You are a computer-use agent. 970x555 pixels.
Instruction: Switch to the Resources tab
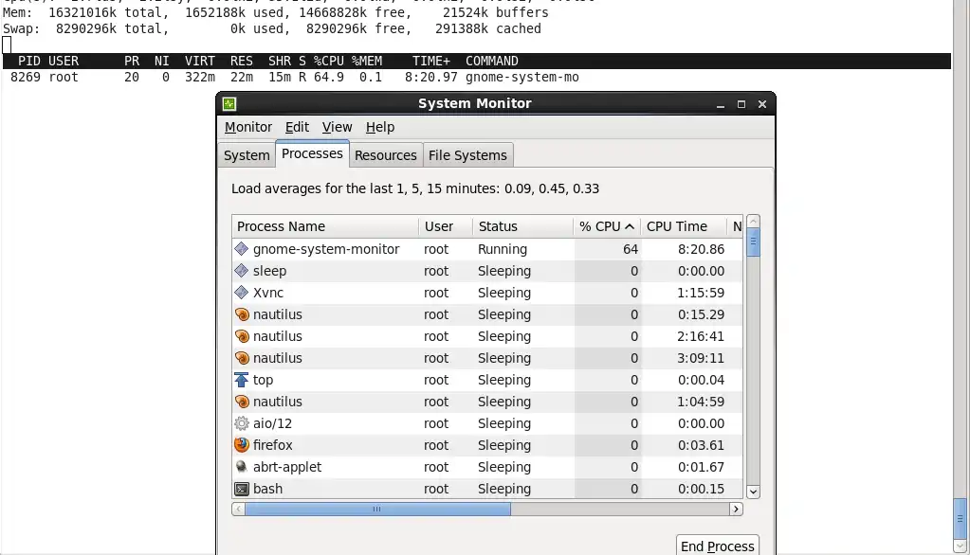pyautogui.click(x=385, y=155)
